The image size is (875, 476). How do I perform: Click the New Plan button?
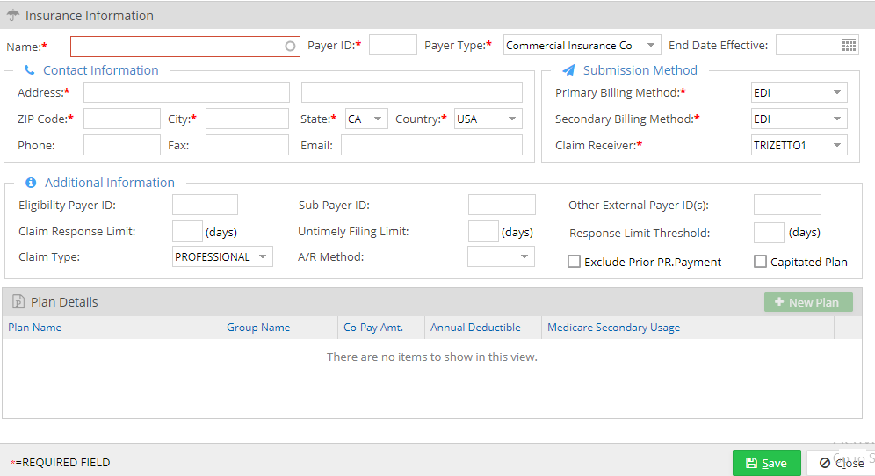coord(808,302)
